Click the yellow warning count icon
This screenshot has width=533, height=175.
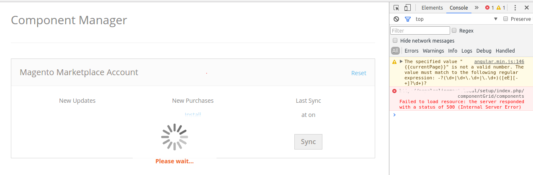[499, 8]
